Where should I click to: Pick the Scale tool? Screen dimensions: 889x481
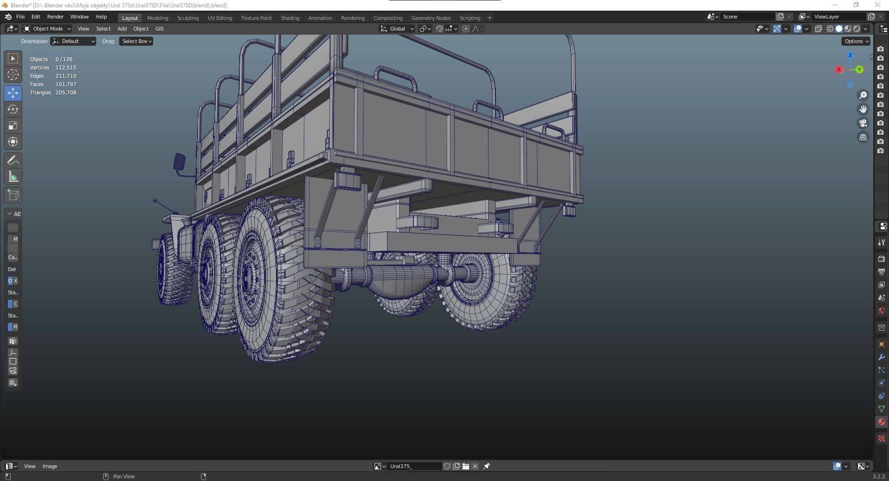(x=13, y=125)
